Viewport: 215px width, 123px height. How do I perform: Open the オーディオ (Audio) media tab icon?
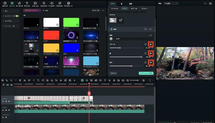point(19,4)
